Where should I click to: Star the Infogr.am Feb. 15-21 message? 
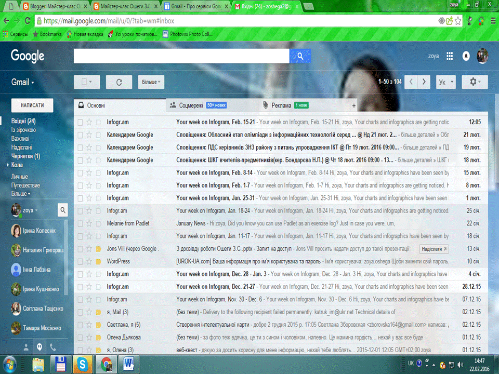click(x=89, y=122)
